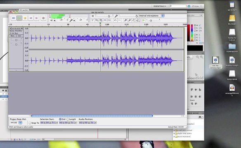This screenshot has height=148, width=241.
Task: Start recording with the Record button
Action: pos(43,18)
